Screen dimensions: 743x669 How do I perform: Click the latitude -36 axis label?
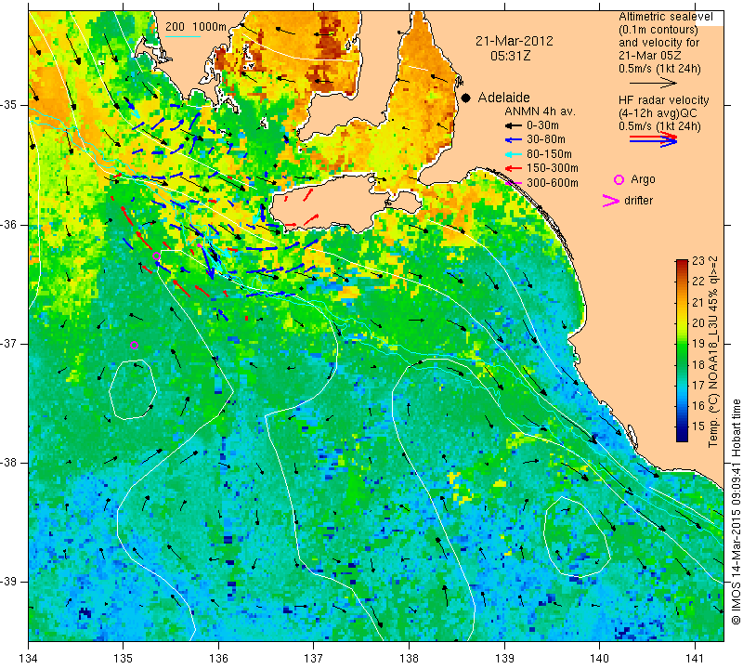click(9, 224)
